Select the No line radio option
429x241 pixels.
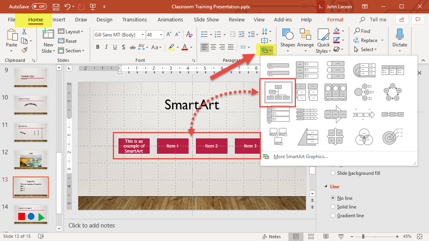pos(333,198)
